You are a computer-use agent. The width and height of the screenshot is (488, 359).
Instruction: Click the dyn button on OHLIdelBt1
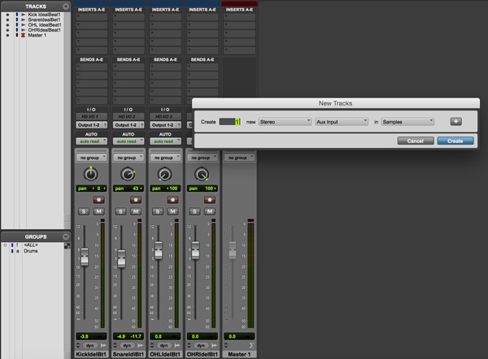click(x=164, y=345)
